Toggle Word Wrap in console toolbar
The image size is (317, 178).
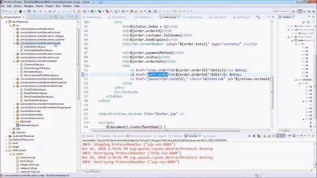[273, 136]
